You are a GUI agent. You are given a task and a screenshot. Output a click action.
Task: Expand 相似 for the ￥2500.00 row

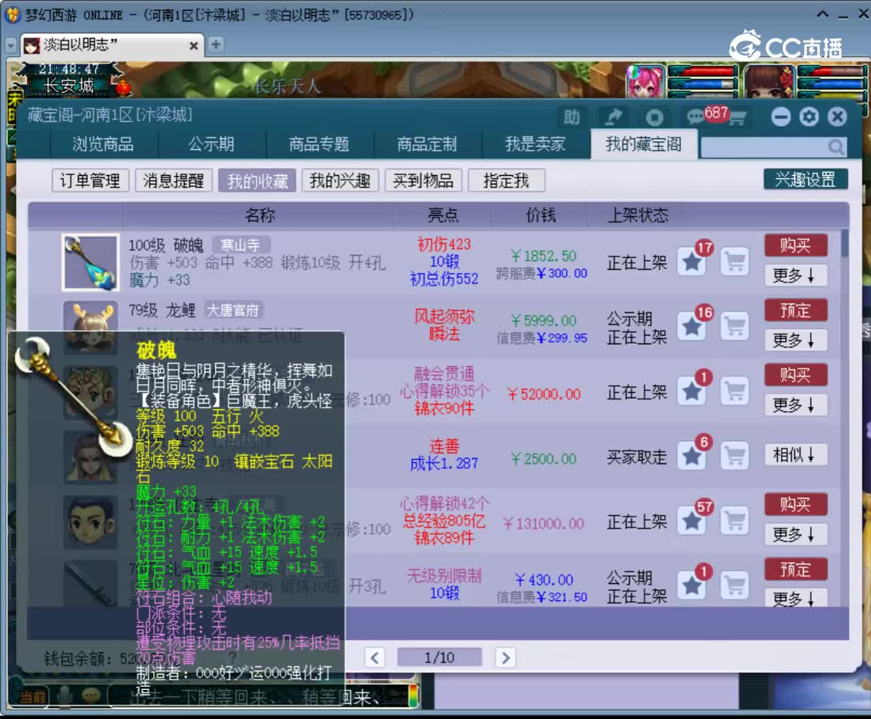(x=795, y=455)
